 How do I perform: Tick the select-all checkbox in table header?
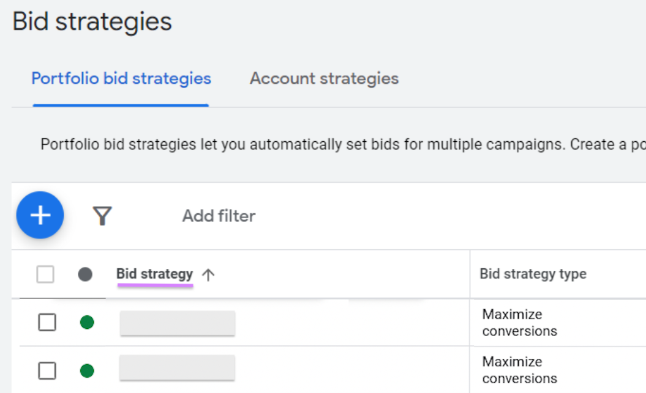(45, 274)
